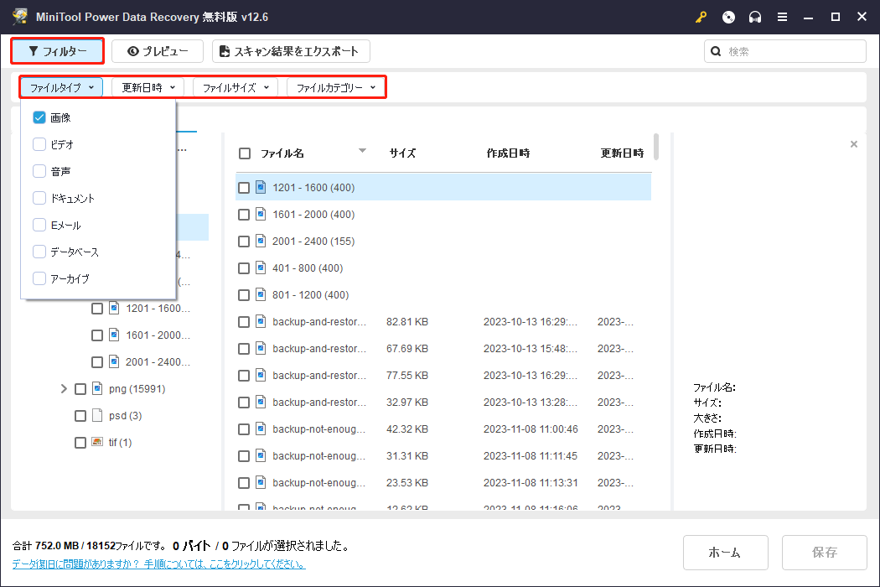This screenshot has width=880, height=587.
Task: Select the 801 - 1200 (400) list row
Action: point(443,295)
